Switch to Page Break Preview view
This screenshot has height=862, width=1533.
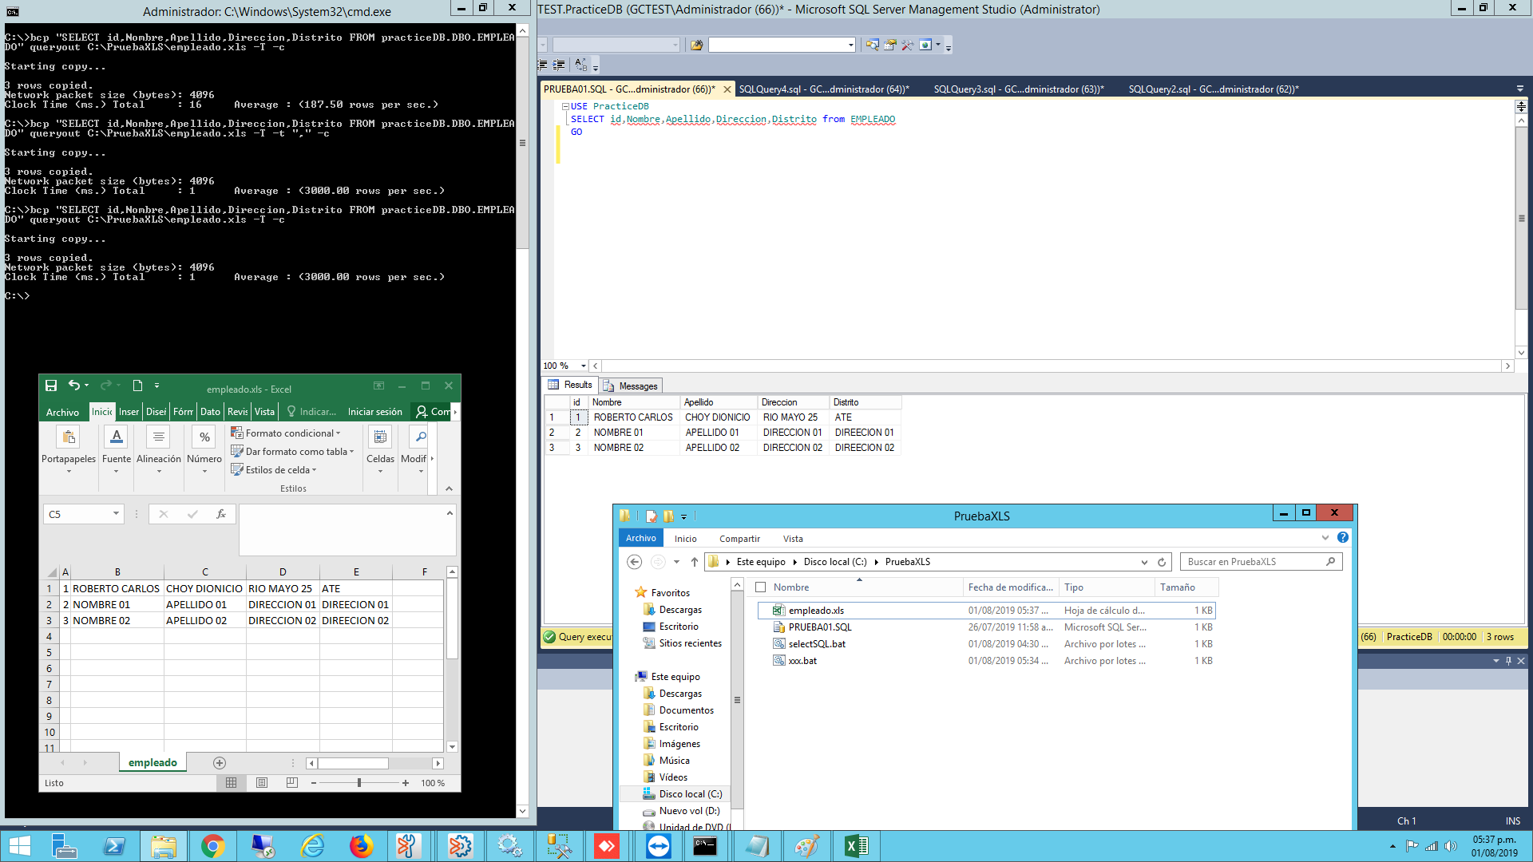pyautogui.click(x=292, y=783)
